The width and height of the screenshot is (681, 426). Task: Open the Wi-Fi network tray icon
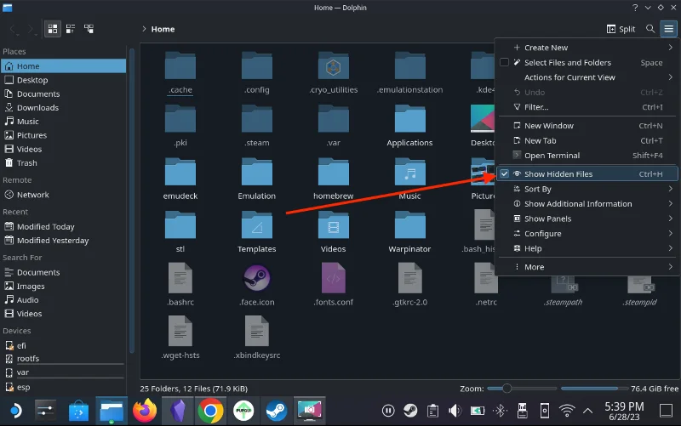coord(567,411)
